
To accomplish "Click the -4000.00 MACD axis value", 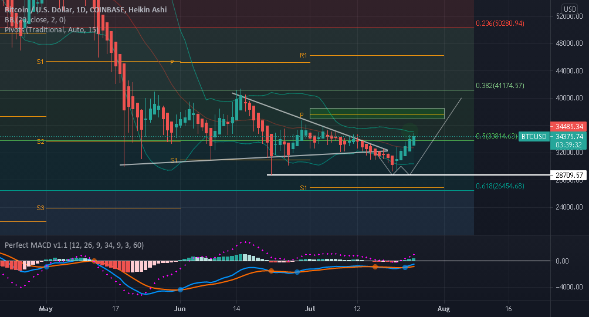I will tap(569, 287).
